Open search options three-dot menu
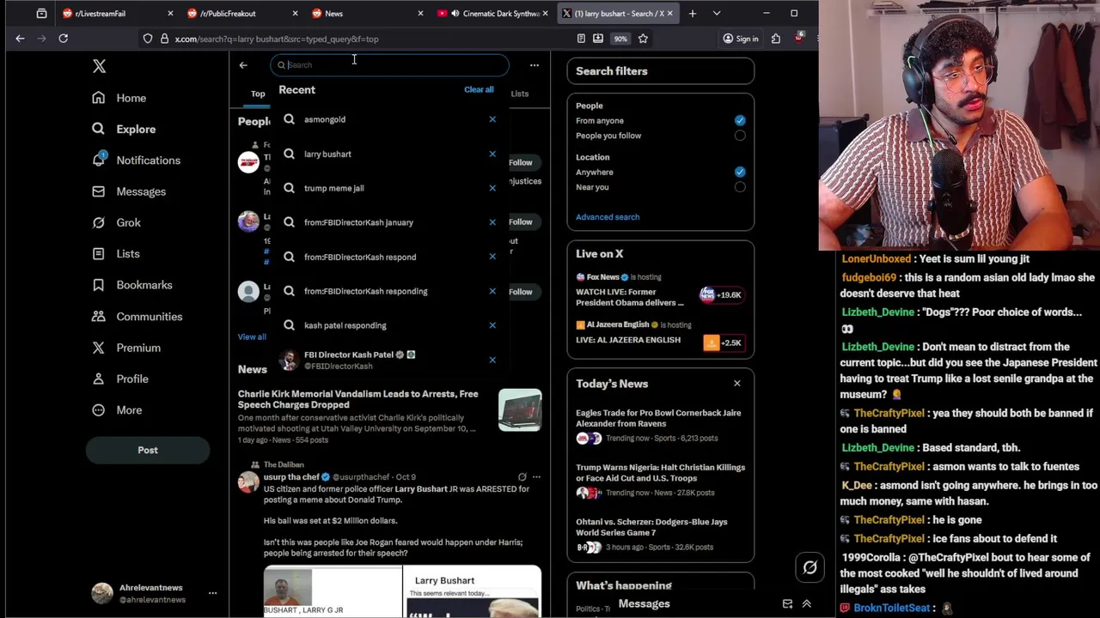The image size is (1100, 618). coord(535,65)
